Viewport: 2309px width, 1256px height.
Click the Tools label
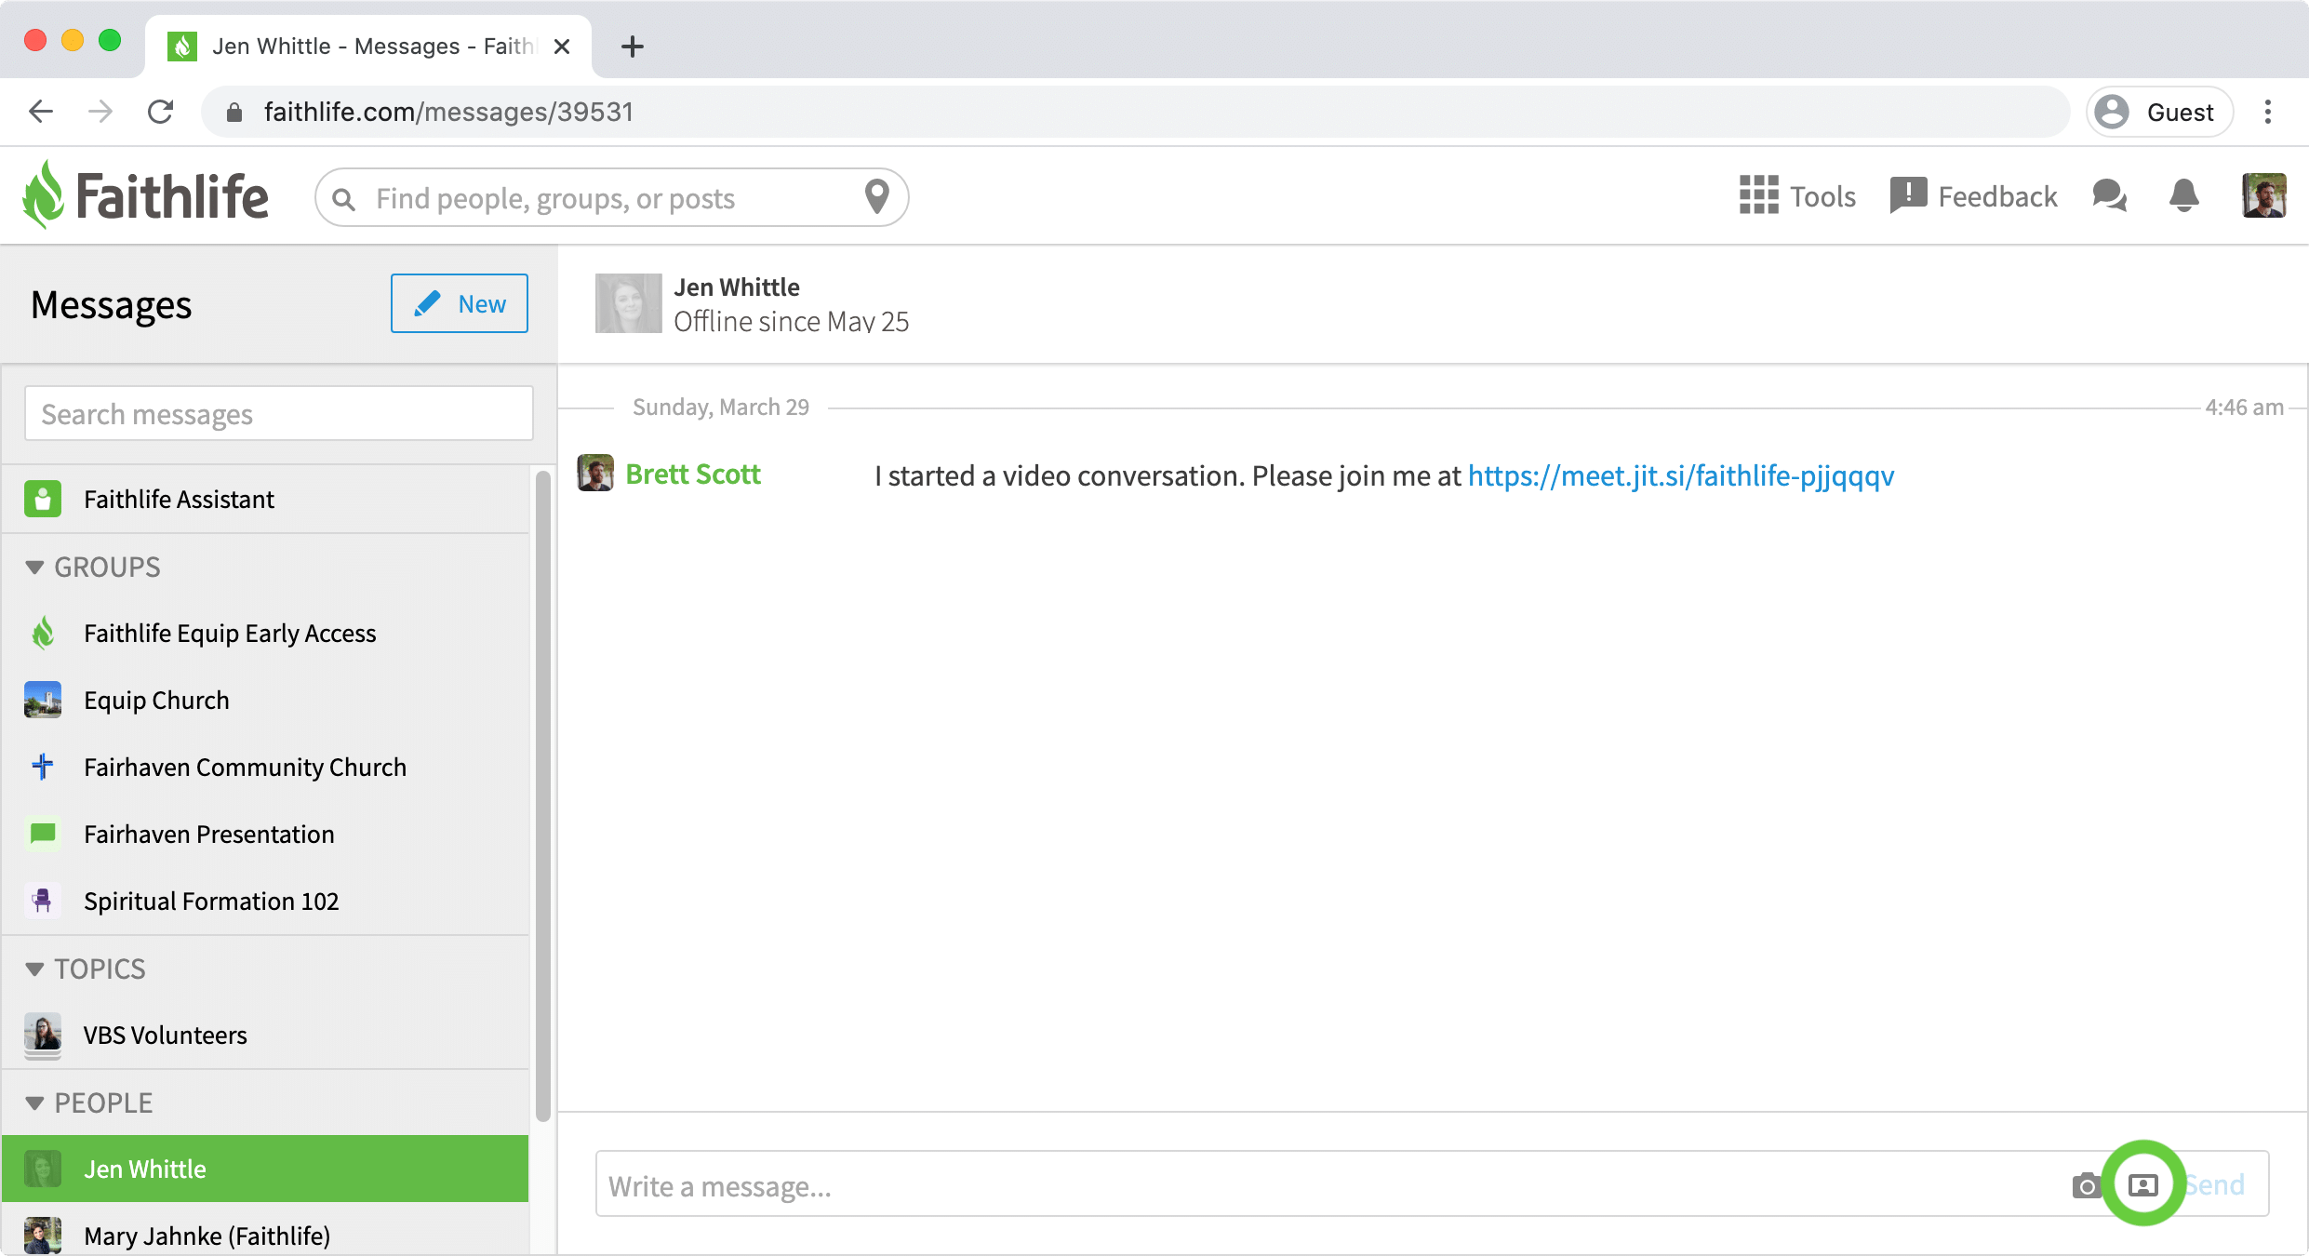[x=1822, y=196]
